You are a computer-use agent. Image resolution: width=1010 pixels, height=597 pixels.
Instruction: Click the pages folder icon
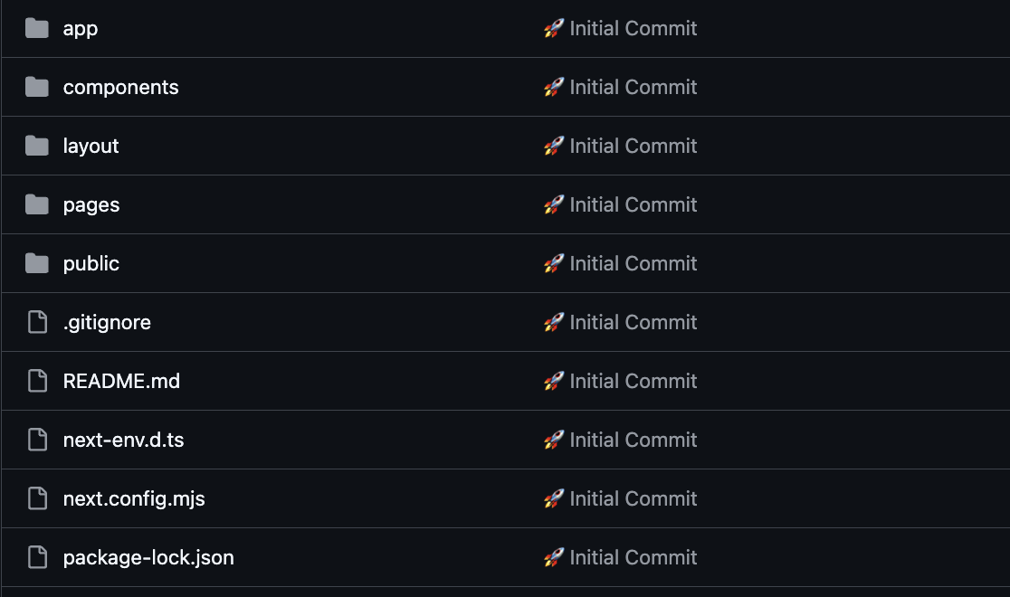pyautogui.click(x=37, y=204)
